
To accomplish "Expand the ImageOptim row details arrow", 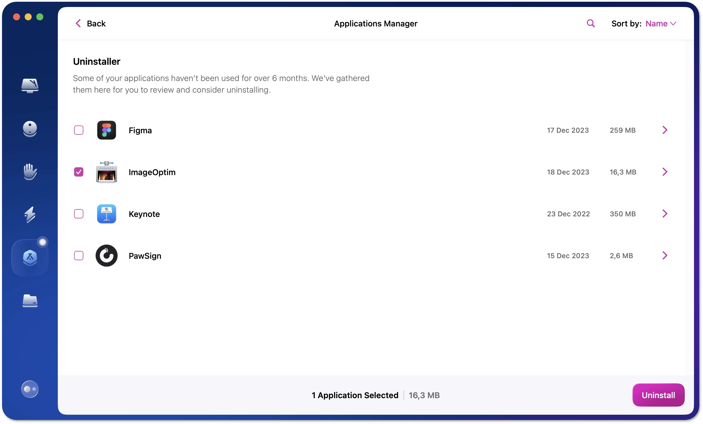I will [665, 172].
